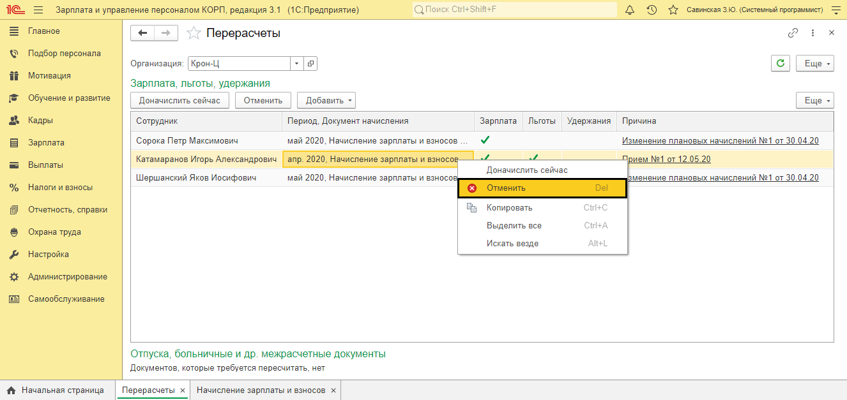847x400 pixels.
Task: Open organization field's external-open icon
Action: (x=311, y=63)
